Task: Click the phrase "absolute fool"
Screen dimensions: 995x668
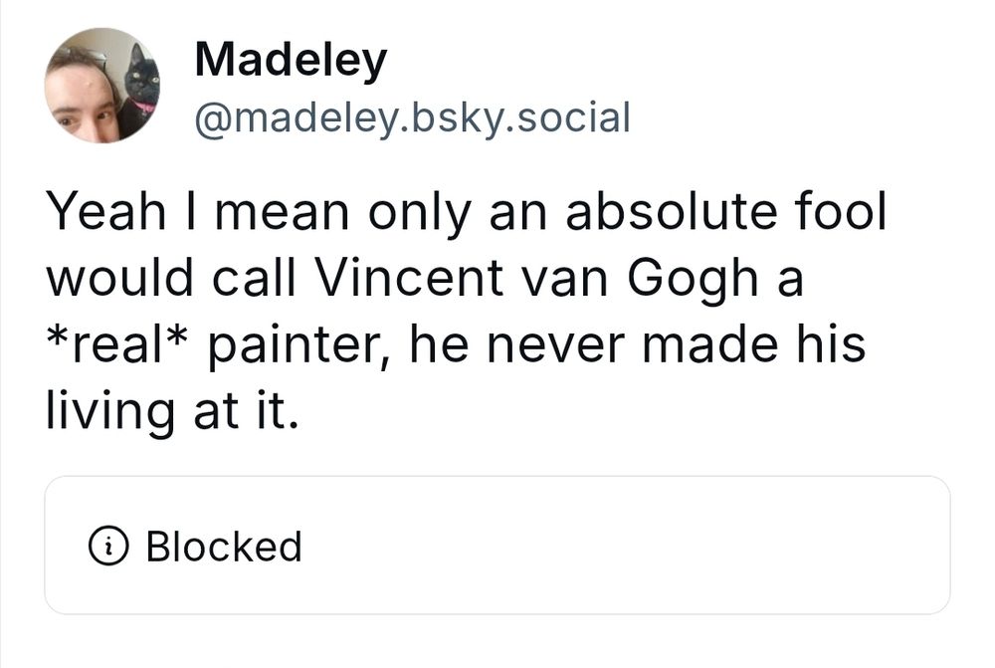Action: [726, 215]
